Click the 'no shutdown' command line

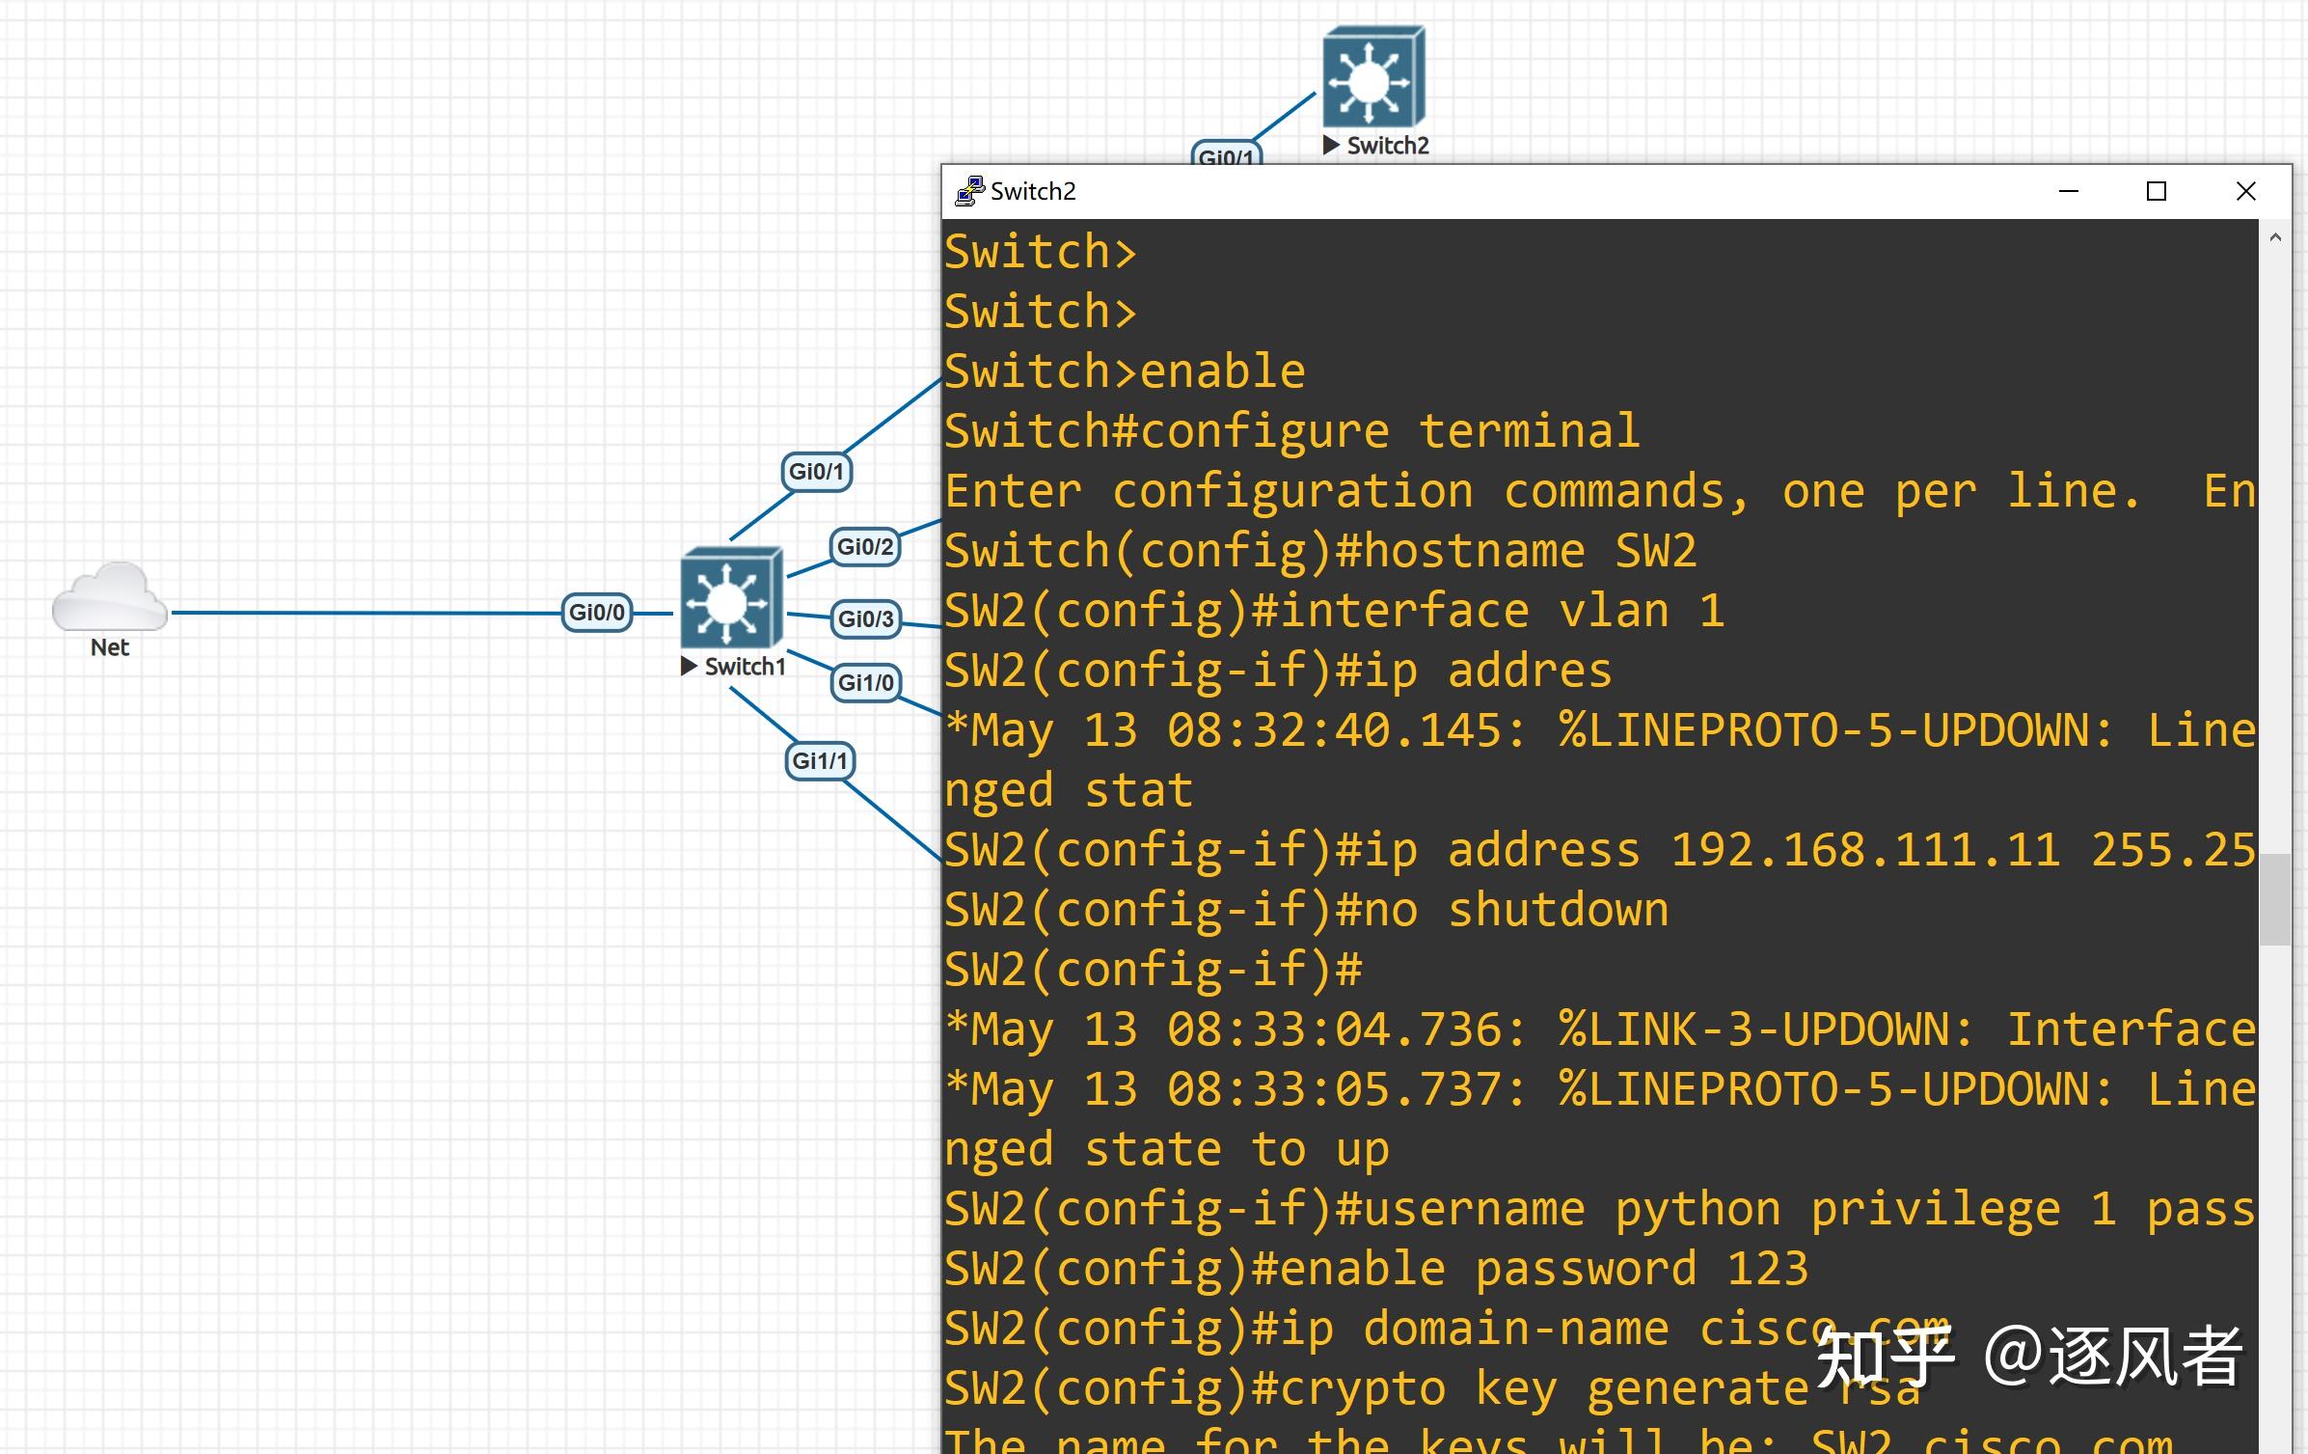pos(1307,910)
